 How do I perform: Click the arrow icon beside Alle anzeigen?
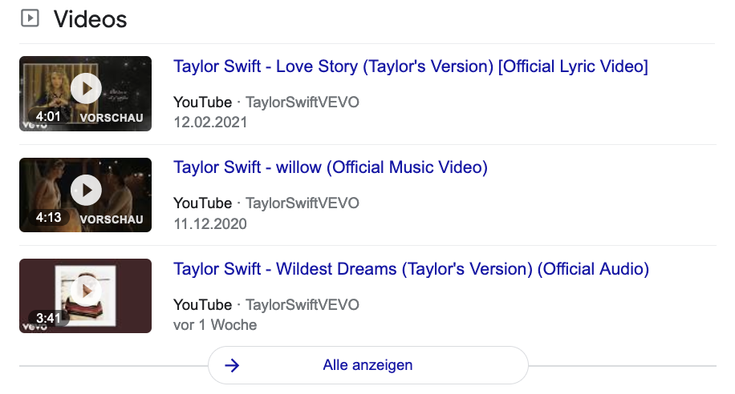coord(232,365)
